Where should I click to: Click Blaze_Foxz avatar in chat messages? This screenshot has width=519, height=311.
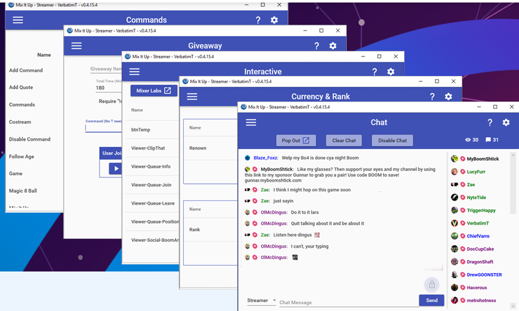click(x=247, y=158)
